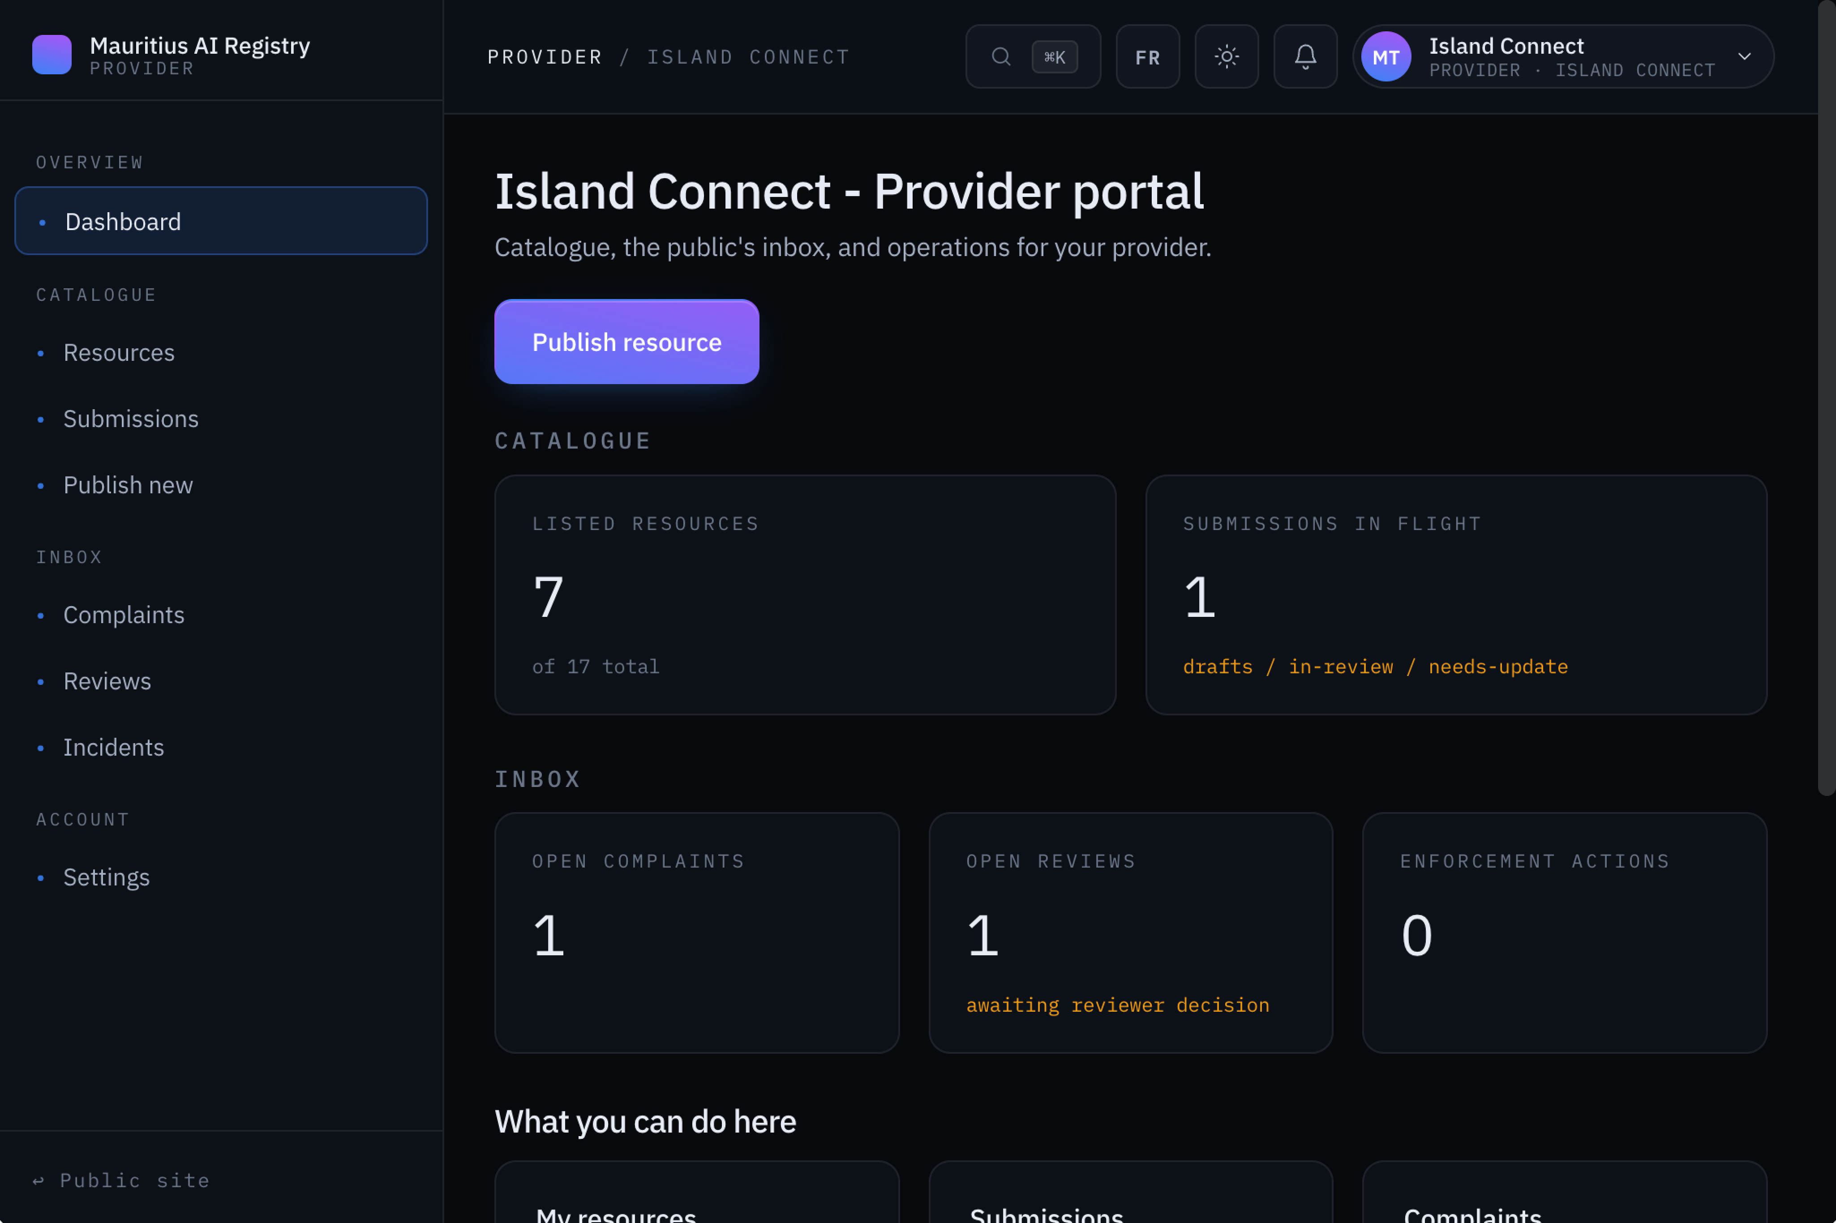Viewport: 1836px width, 1223px height.
Task: Click the Island Connect - Provider portal title
Action: point(849,191)
